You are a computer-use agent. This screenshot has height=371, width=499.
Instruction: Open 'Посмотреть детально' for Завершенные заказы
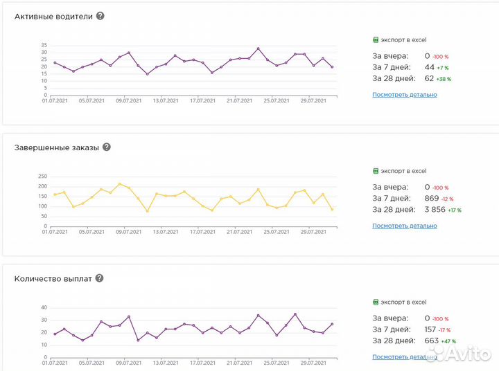pos(405,226)
